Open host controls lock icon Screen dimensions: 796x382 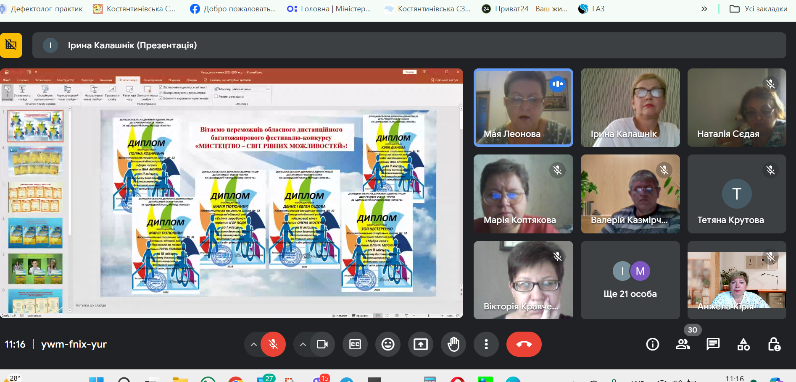pyautogui.click(x=774, y=344)
